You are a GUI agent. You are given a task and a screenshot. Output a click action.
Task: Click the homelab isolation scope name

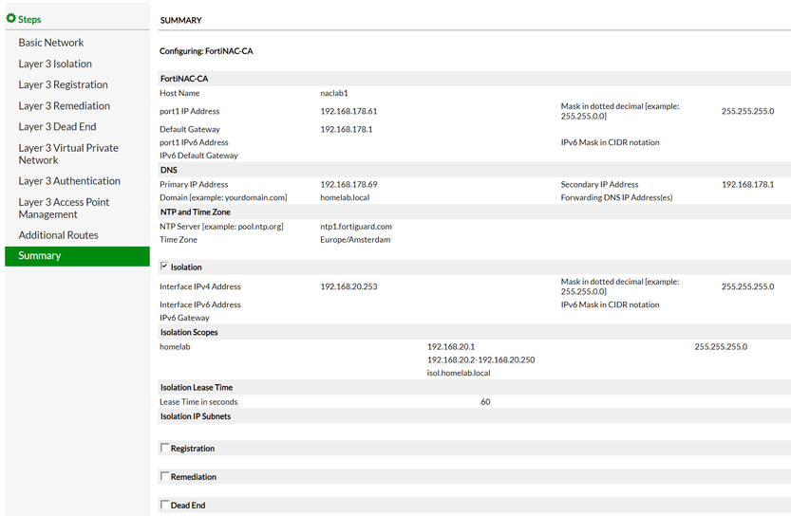click(x=175, y=347)
